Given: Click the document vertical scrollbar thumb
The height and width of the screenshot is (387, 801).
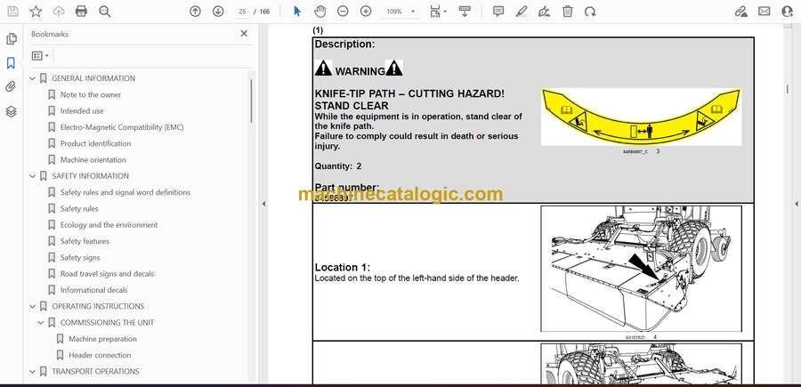Looking at the screenshot, I should (788, 89).
